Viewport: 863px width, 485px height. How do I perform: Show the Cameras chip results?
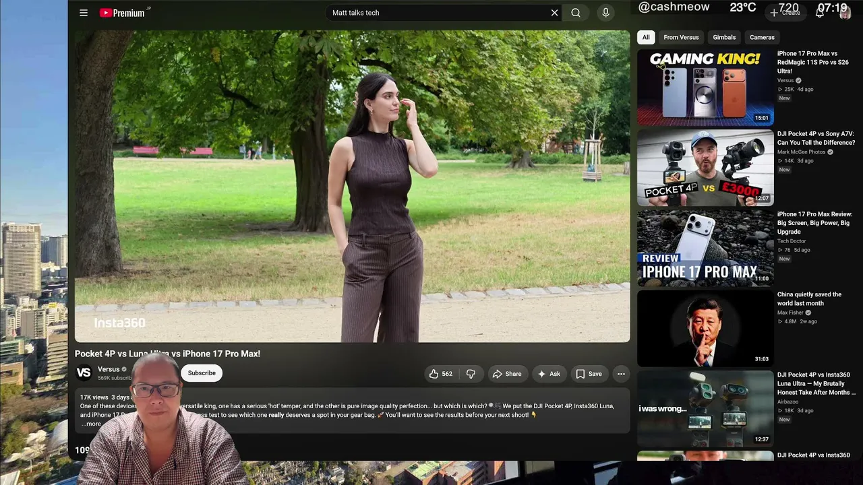[762, 37]
